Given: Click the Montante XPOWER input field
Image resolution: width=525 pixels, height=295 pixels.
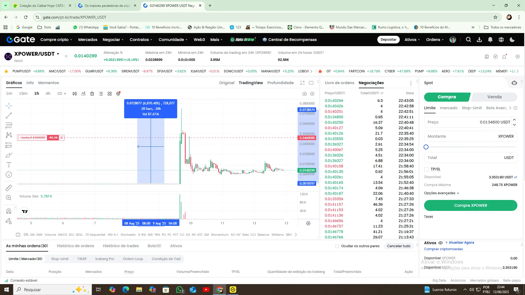Looking at the screenshot, I should pyautogui.click(x=471, y=136).
